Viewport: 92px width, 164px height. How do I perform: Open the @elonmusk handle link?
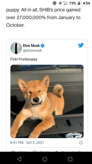coord(32,50)
